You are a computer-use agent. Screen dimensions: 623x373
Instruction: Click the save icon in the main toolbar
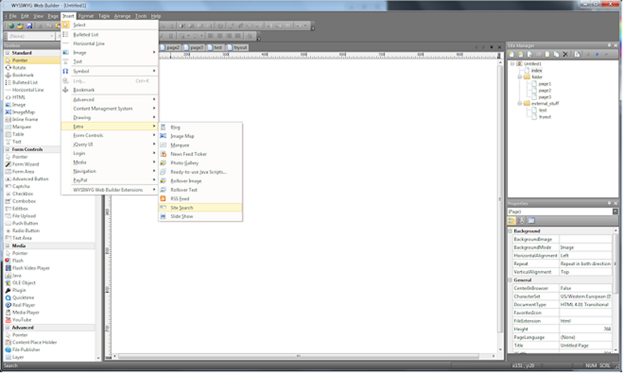29,26
